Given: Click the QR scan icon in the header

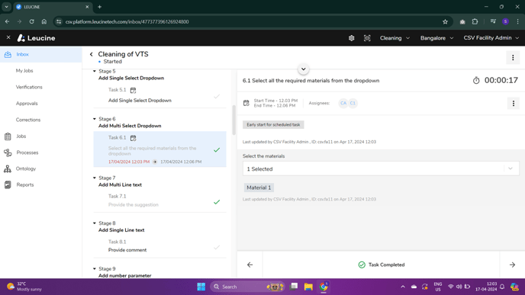Looking at the screenshot, I should click(367, 38).
